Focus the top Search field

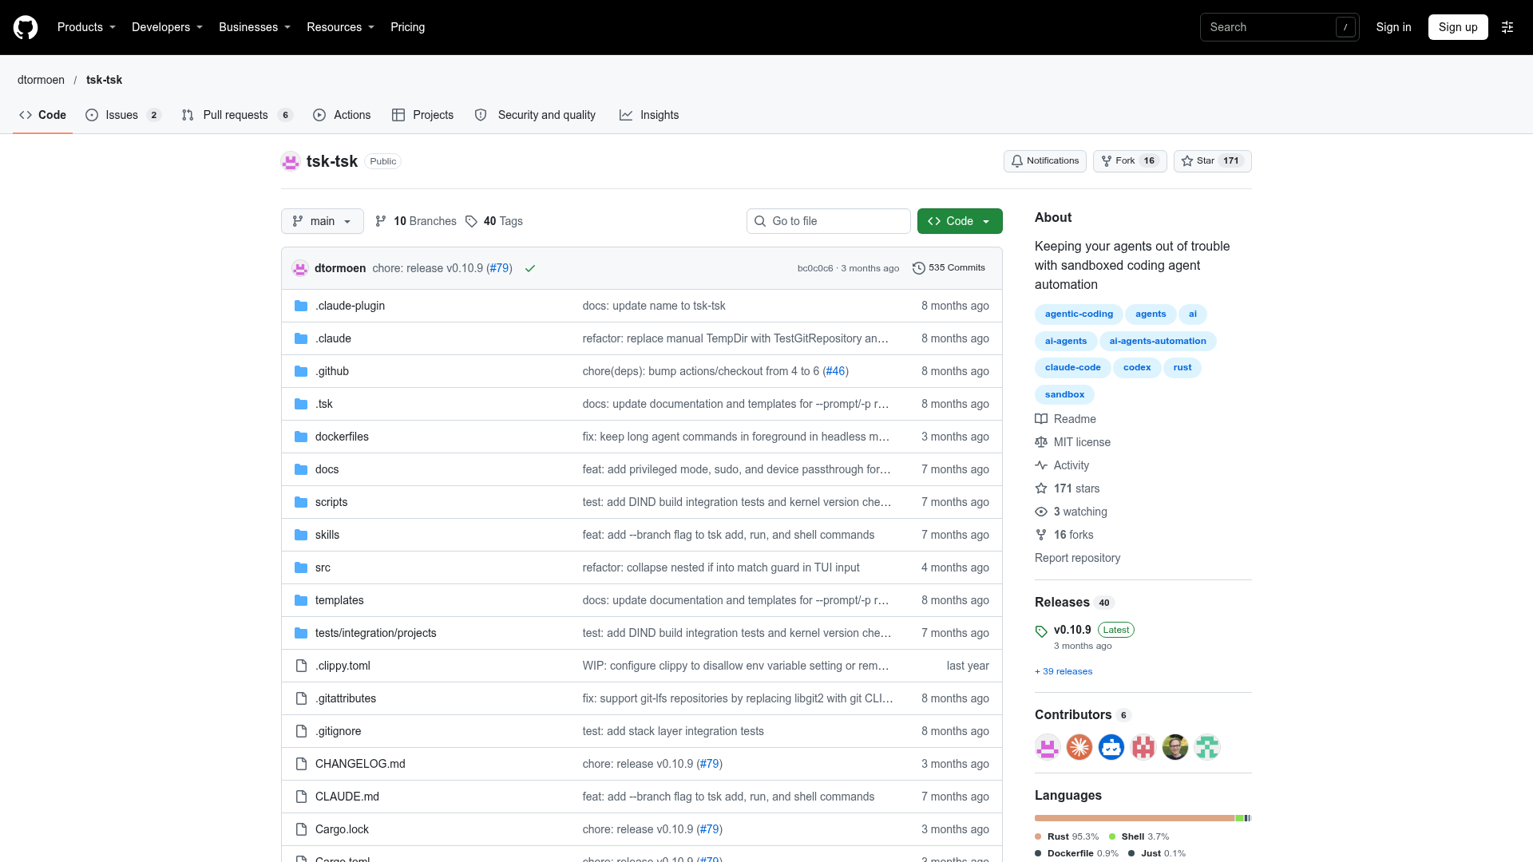pos(1280,27)
